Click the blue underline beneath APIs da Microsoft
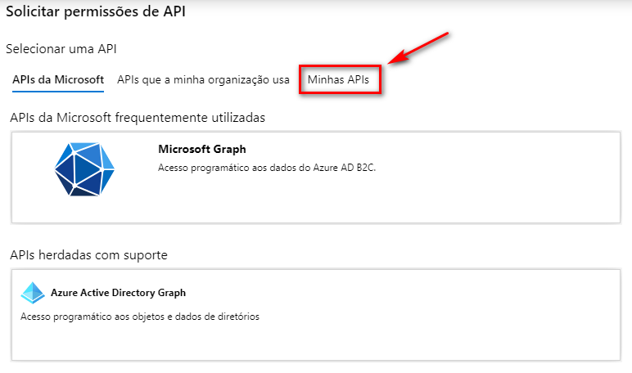 click(58, 92)
